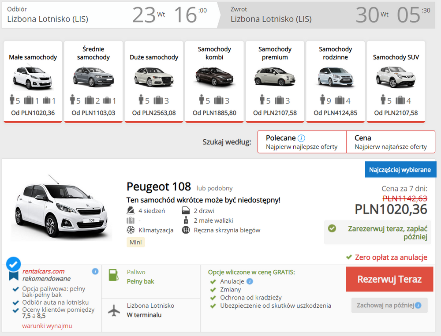
Task: Click the small suitcase icon by 2 małe walizki
Action: click(186, 220)
